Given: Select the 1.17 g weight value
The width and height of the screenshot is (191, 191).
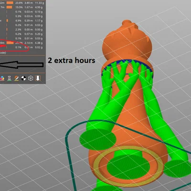Looking at the screenshot, I should click(39, 21).
